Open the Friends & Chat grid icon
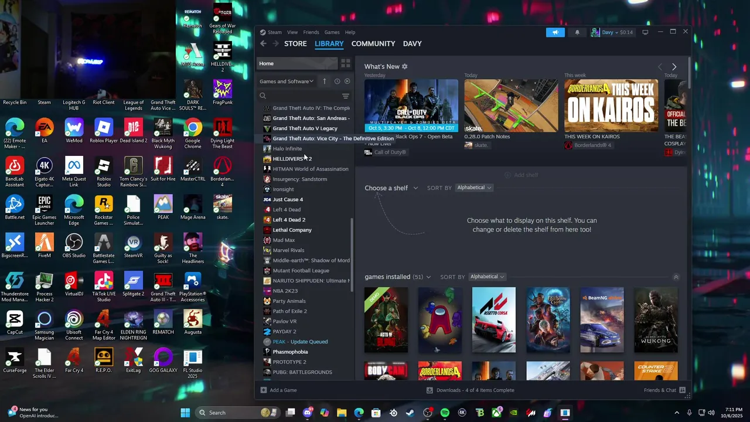750x422 pixels. [x=683, y=390]
